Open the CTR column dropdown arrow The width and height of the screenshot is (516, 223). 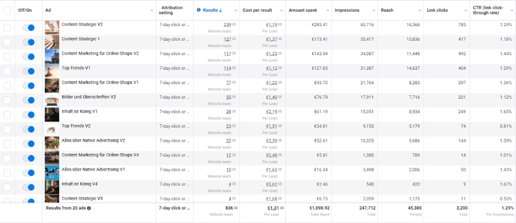512,10
